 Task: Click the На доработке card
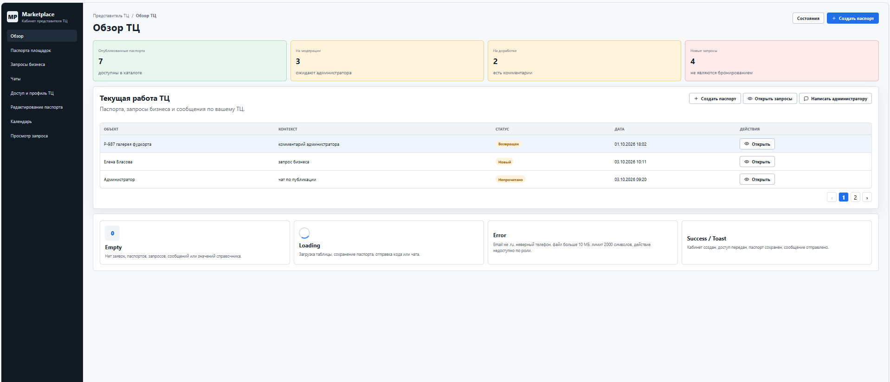click(x=584, y=61)
